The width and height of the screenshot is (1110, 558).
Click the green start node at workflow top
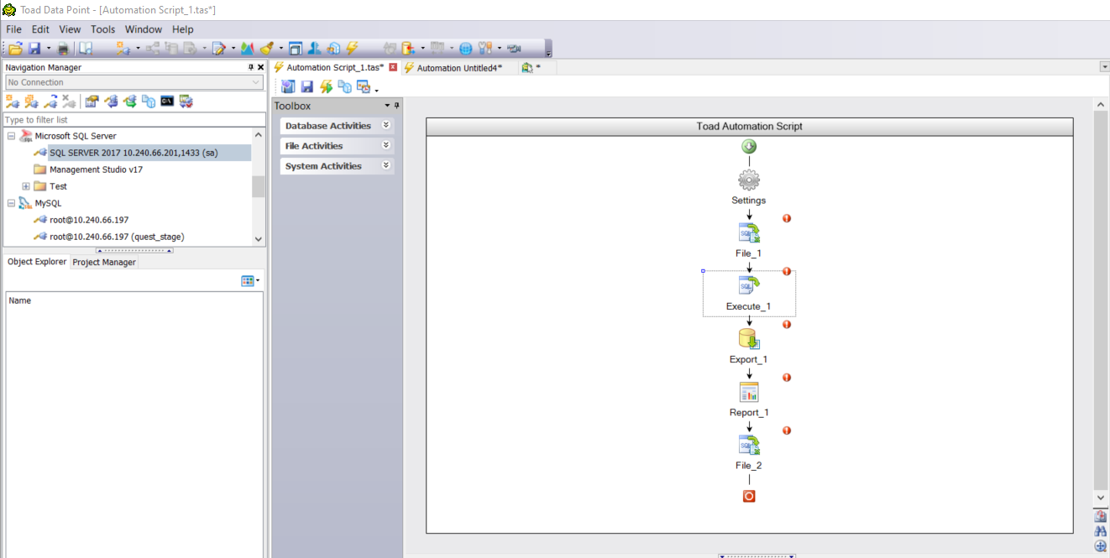749,146
